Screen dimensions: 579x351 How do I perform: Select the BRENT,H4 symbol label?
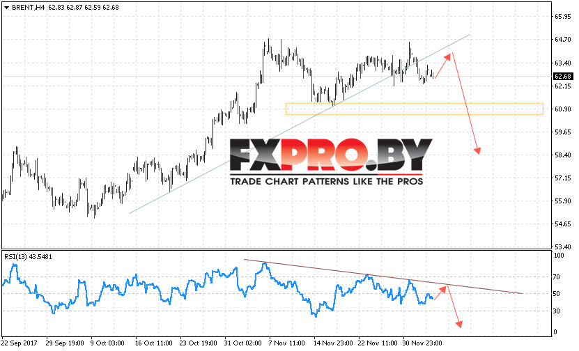pos(28,8)
